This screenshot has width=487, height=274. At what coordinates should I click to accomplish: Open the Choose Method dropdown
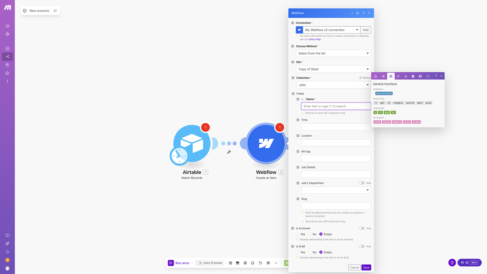pyautogui.click(x=334, y=53)
